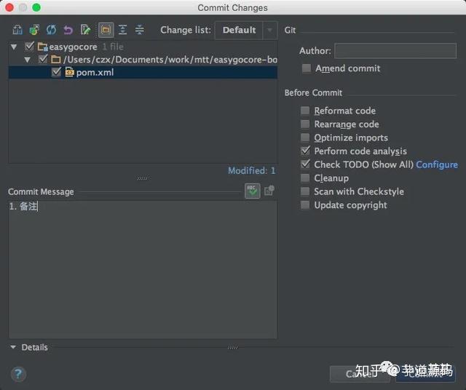466x390 pixels.
Task: Enable the Amend commit checkbox
Action: click(307, 68)
